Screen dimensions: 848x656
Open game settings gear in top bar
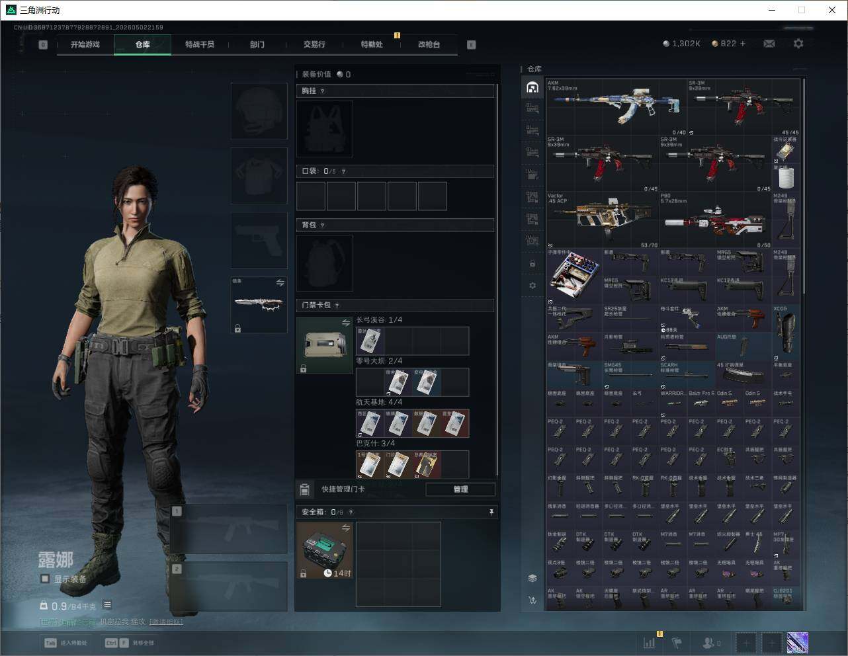coord(798,44)
